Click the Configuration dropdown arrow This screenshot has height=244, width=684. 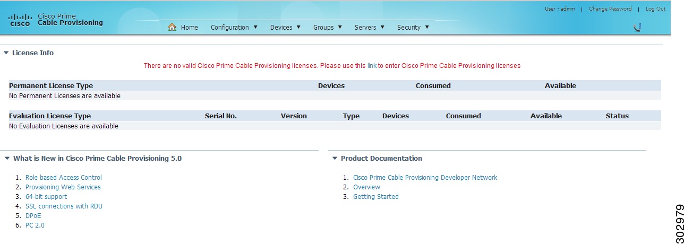255,27
